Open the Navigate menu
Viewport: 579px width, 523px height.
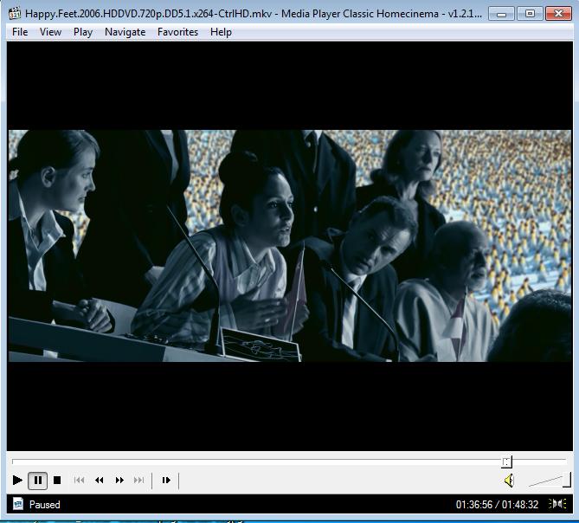125,32
